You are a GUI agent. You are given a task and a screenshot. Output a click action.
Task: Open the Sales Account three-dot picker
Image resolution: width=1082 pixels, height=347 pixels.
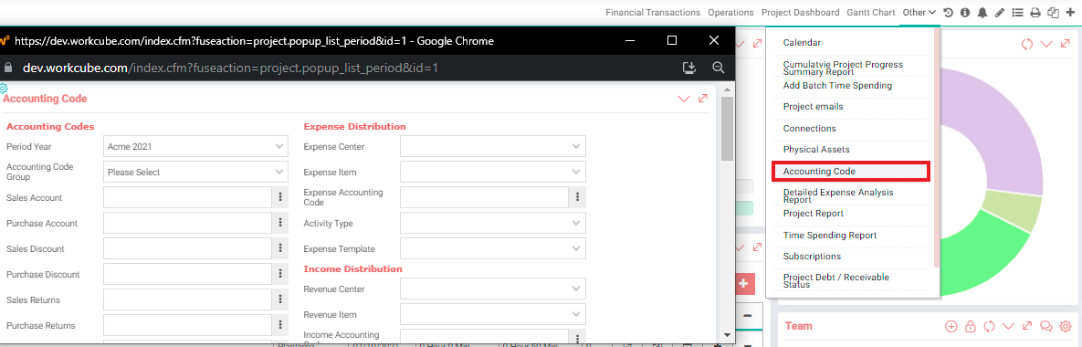[280, 197]
